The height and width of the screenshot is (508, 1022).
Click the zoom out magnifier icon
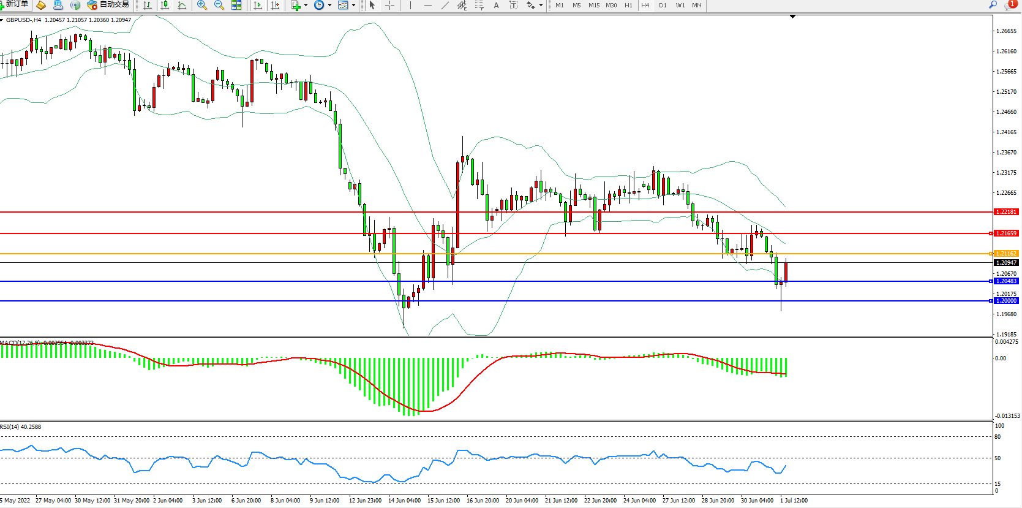pos(219,6)
